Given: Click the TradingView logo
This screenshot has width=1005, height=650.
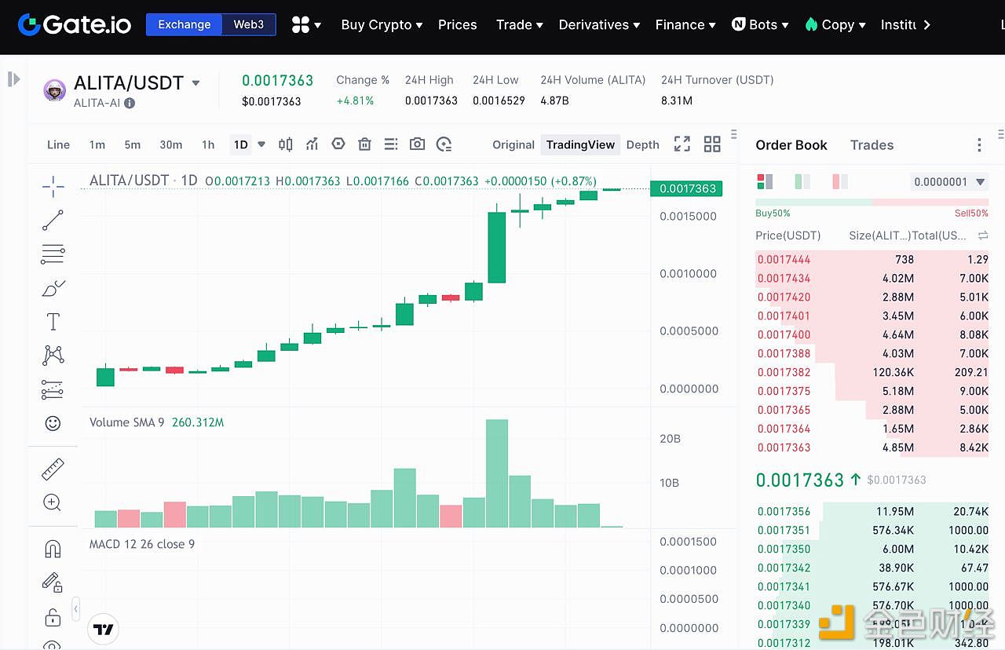Looking at the screenshot, I should (x=103, y=629).
